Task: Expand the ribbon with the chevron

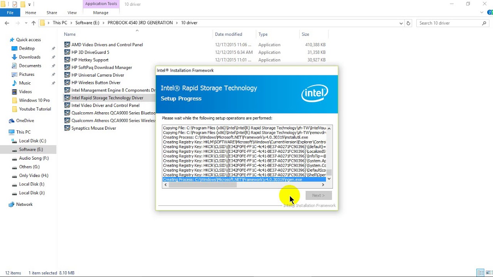Action: tap(481, 13)
